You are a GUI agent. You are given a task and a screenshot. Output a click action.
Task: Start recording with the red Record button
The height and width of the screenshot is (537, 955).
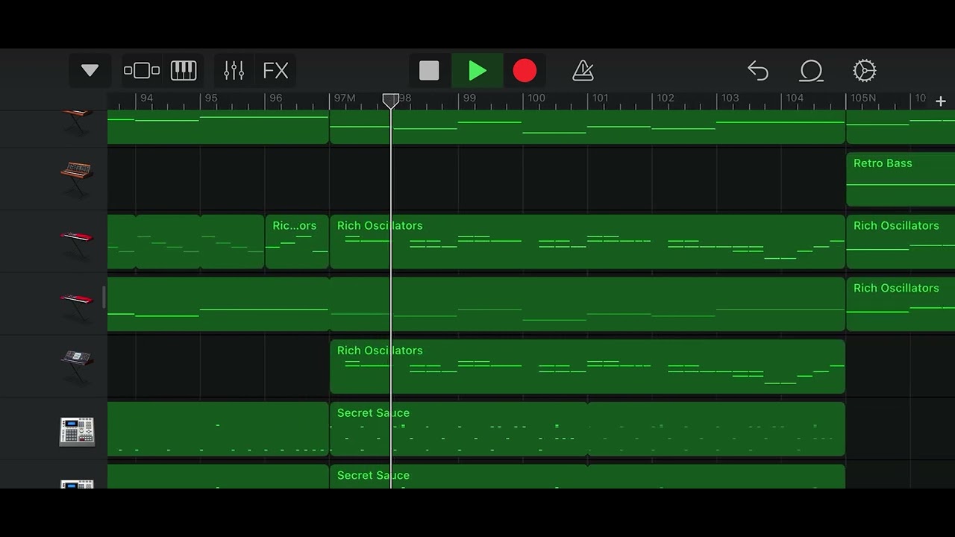pos(525,71)
